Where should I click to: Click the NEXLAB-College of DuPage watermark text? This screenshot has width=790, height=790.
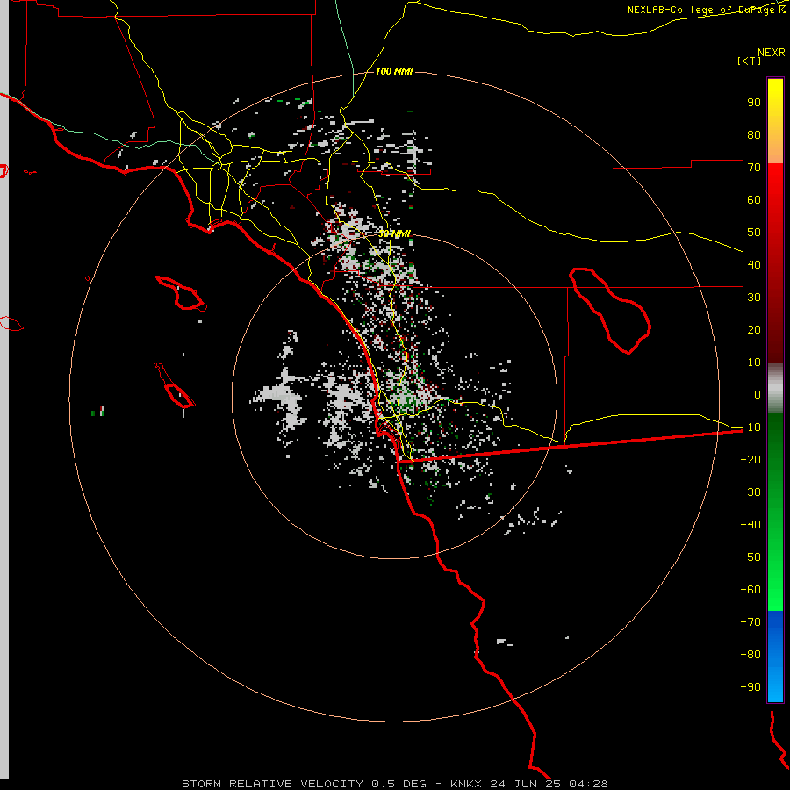pos(707,10)
